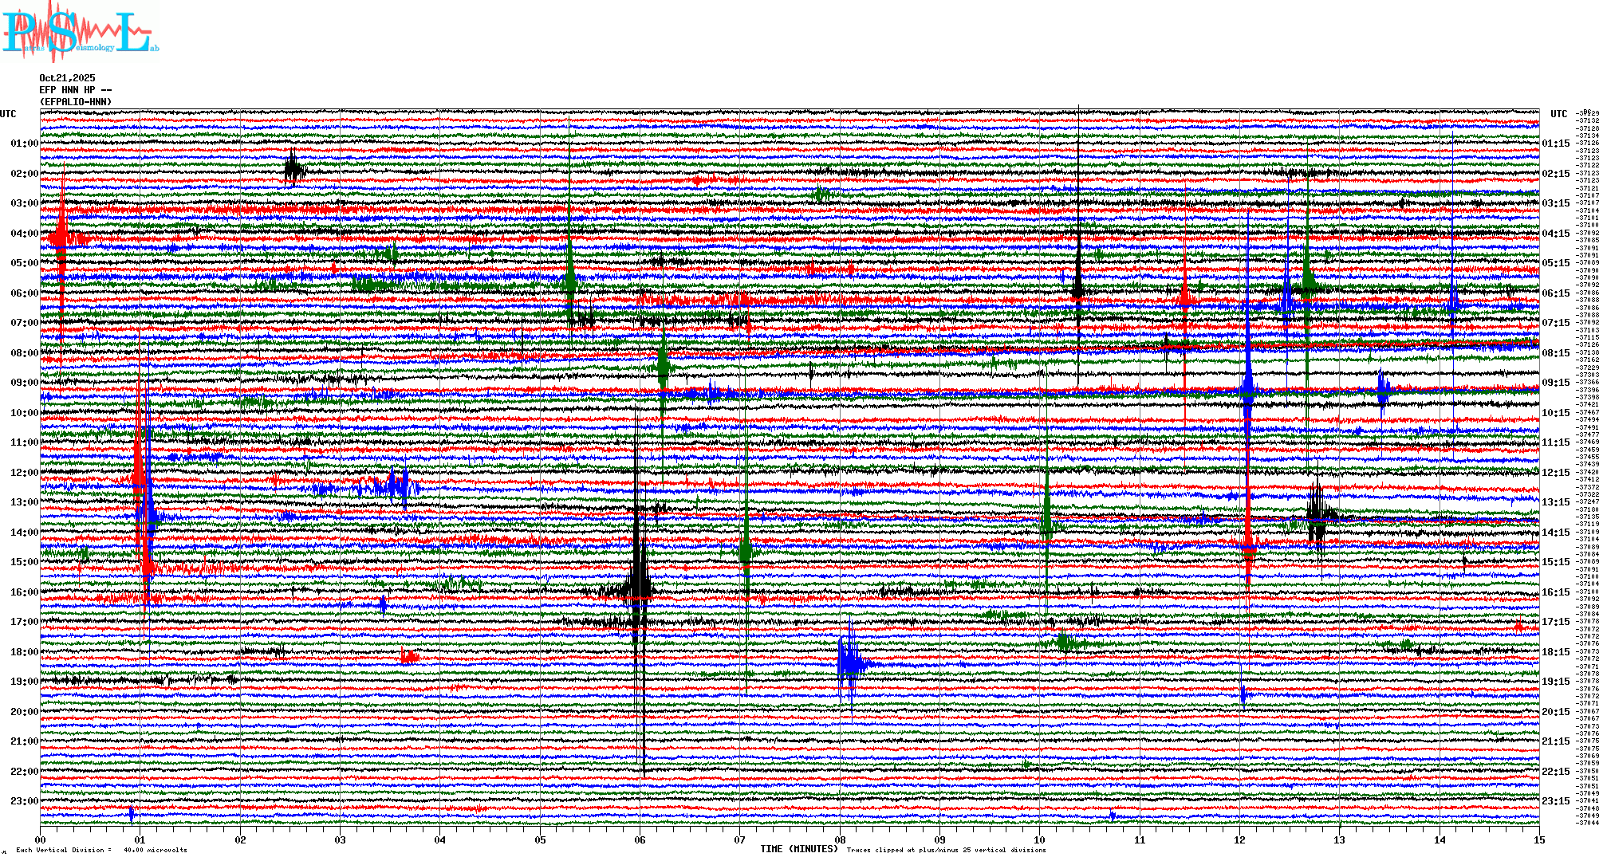Viewport: 1603px width, 861px height.
Task: Click the 23:00 hour label on left
Action: coord(24,801)
